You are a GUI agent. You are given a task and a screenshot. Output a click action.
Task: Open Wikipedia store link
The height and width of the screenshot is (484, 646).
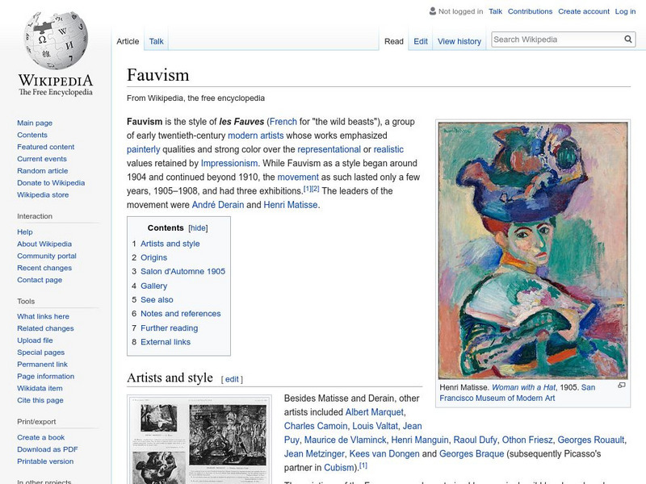[43, 194]
